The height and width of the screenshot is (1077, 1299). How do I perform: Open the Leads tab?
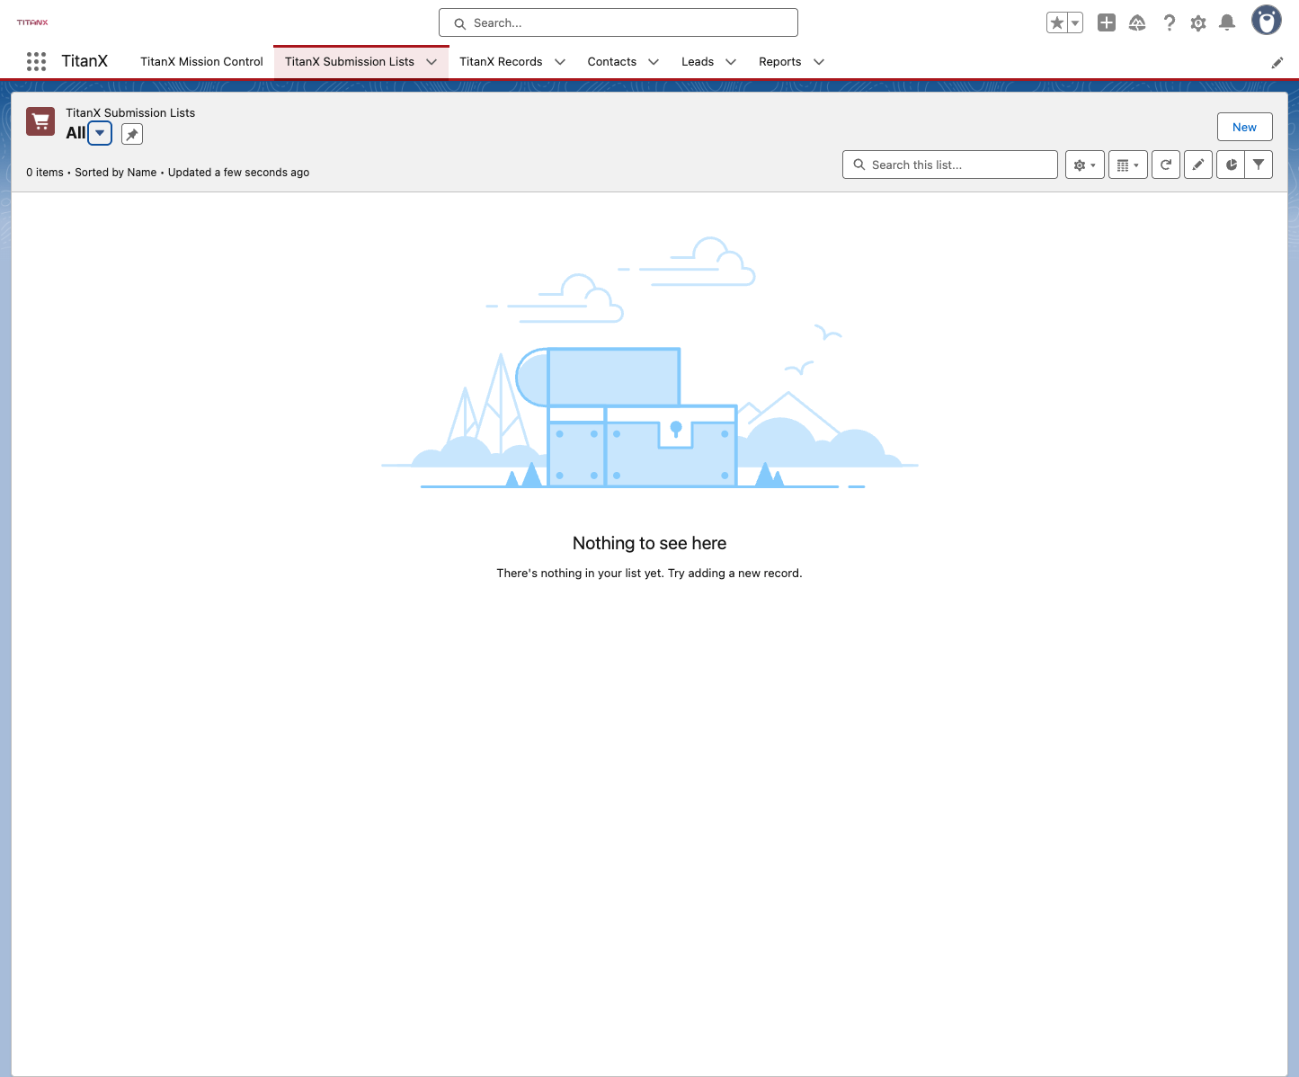point(698,62)
